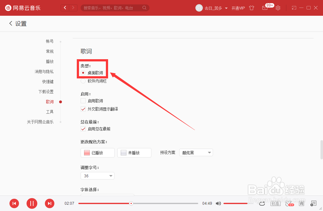The width and height of the screenshot is (323, 211).
Task: Open the 酷炫黑 preset scheme dropdown
Action: tap(196, 152)
